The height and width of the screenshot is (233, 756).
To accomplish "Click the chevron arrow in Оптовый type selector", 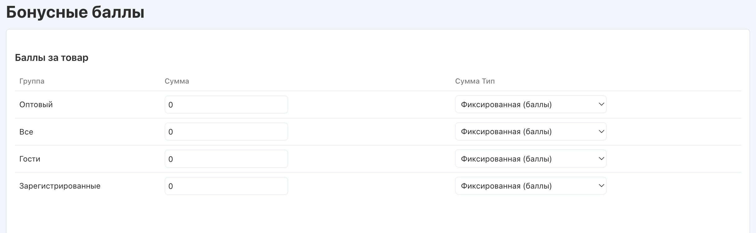I will click(601, 104).
